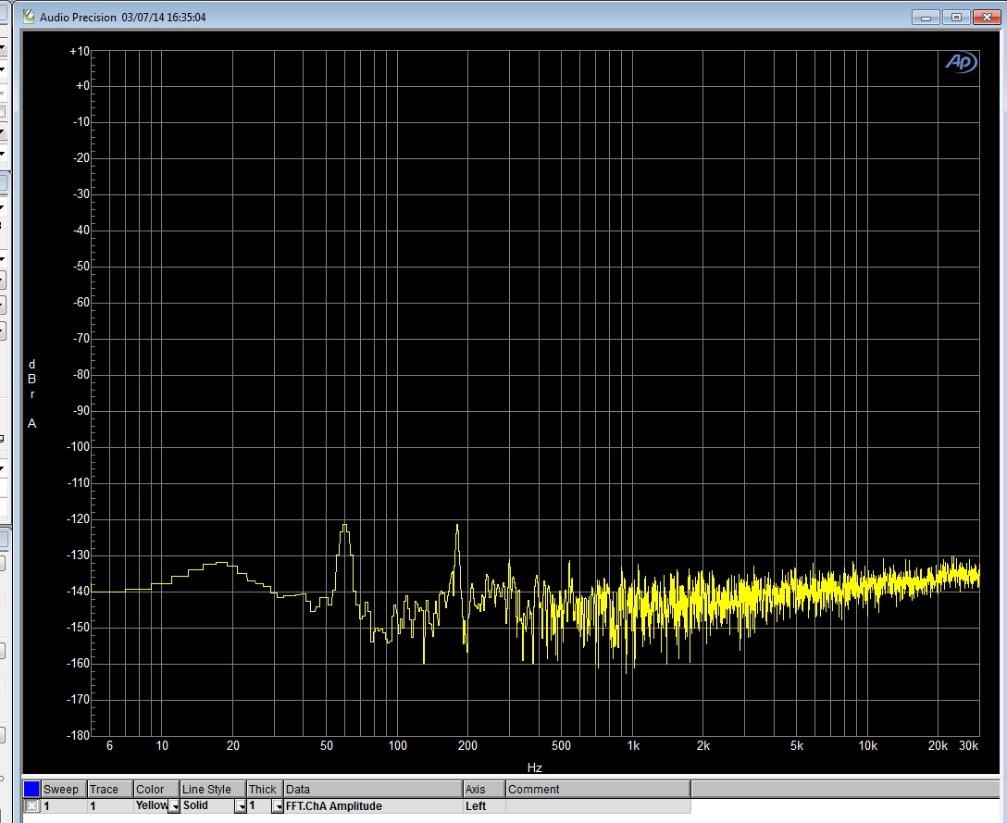The width and height of the screenshot is (1007, 823).
Task: Click the dBr A y-axis label
Action: pos(31,393)
